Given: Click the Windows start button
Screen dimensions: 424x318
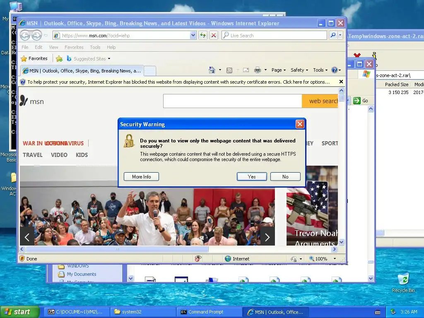Looking at the screenshot, I should [x=19, y=312].
